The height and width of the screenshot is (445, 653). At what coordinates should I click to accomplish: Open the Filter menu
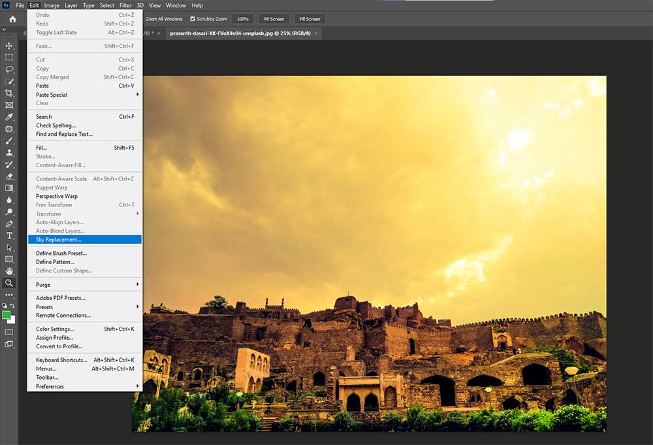(x=125, y=5)
